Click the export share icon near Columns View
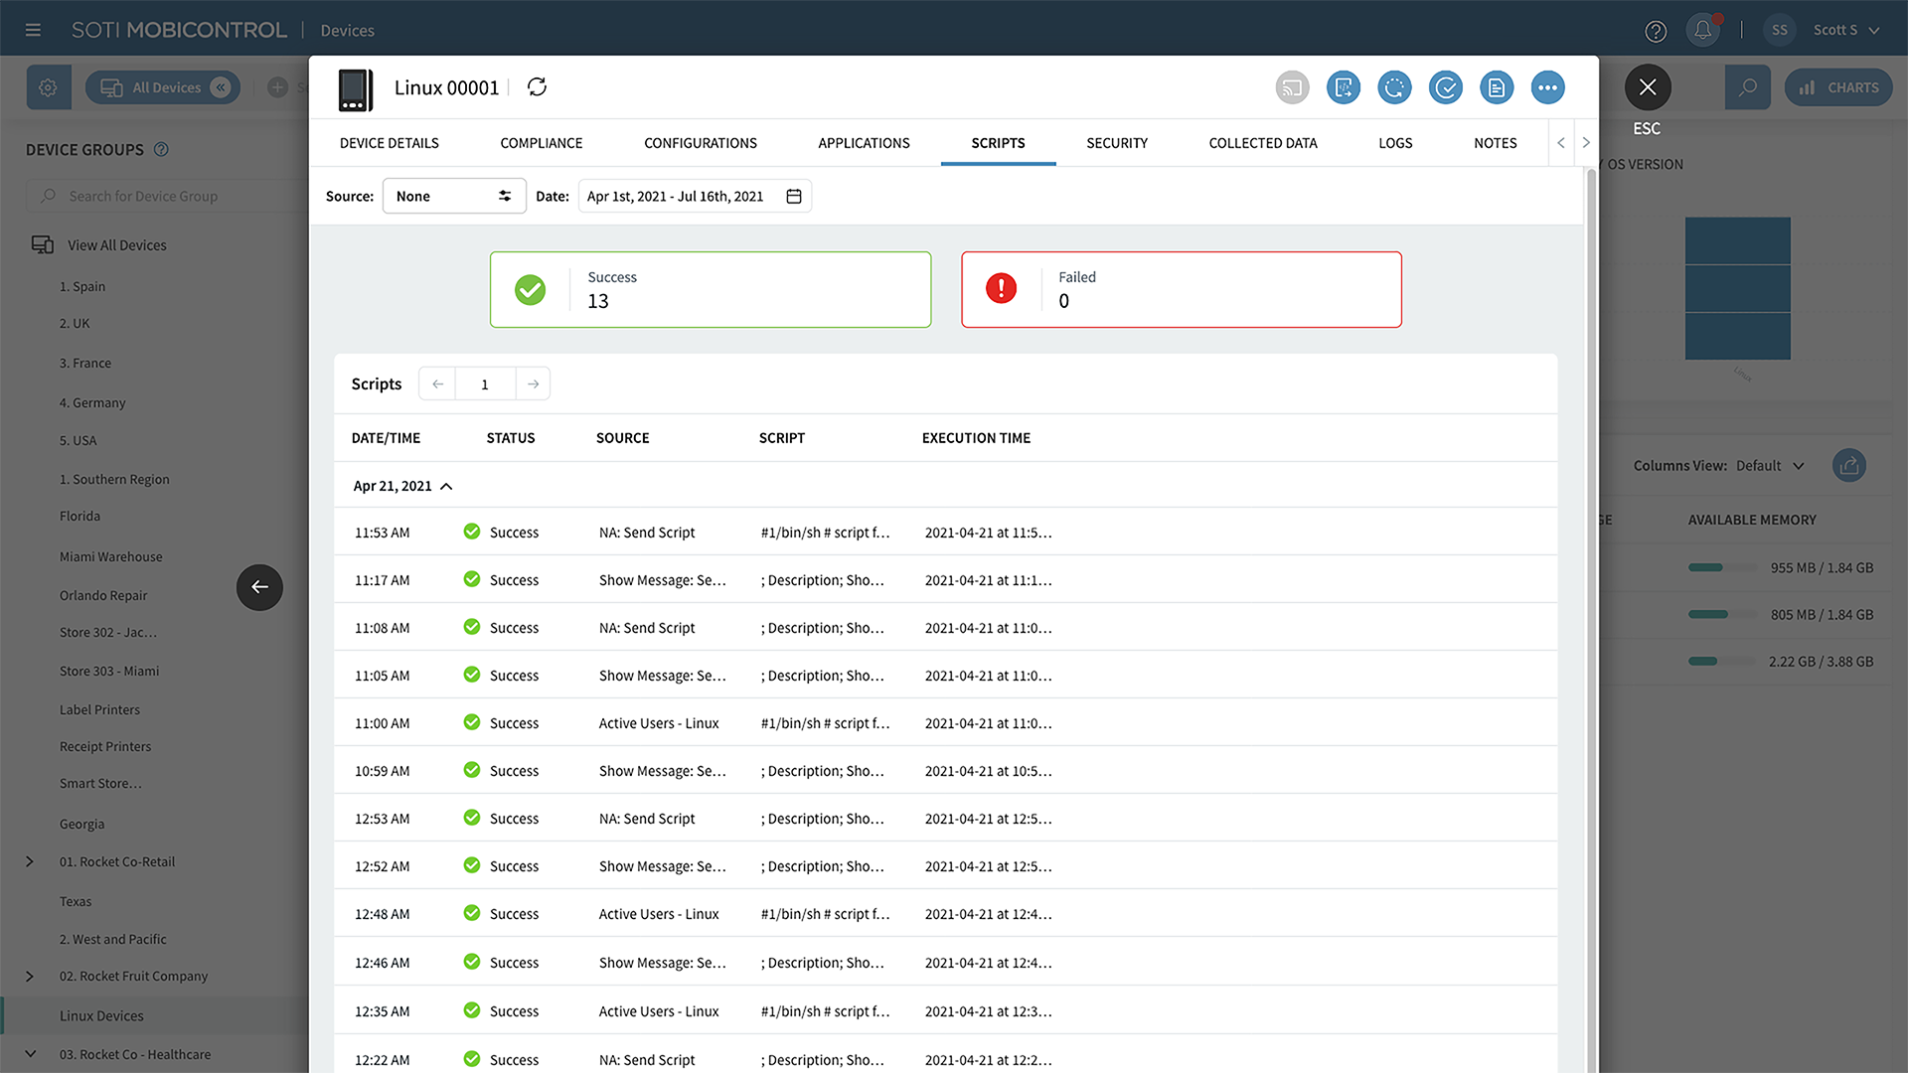 tap(1849, 465)
